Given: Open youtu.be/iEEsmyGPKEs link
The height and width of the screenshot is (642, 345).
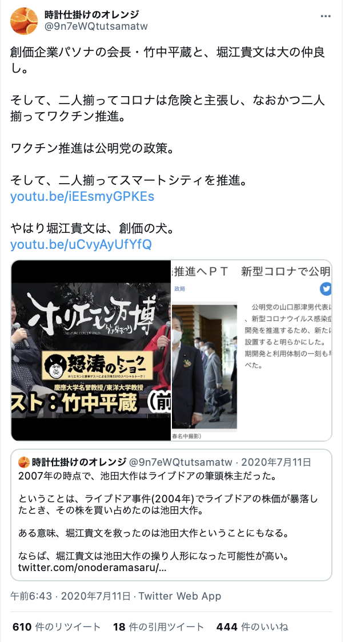Looking at the screenshot, I should coord(82,196).
